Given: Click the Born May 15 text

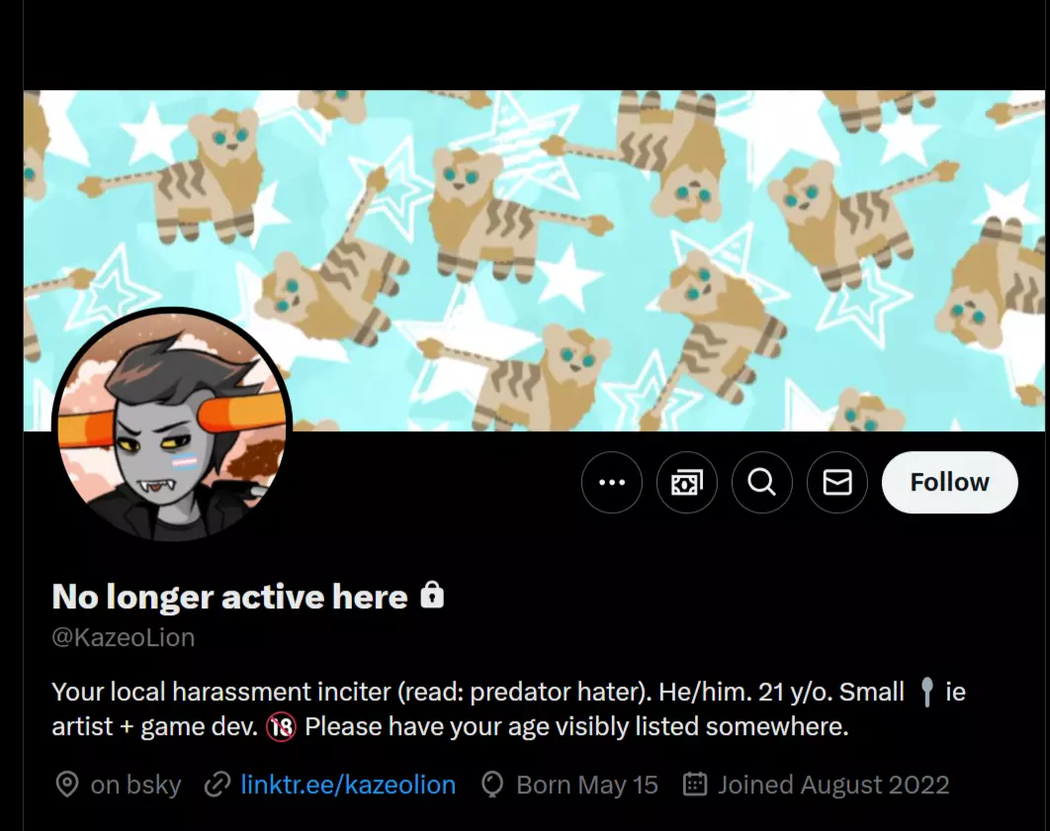Looking at the screenshot, I should 587,785.
